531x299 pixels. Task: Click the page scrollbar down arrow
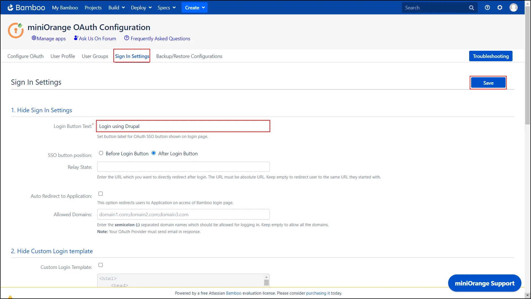point(527,295)
